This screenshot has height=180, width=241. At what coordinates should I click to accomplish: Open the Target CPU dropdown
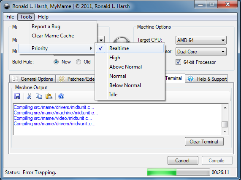click(x=201, y=40)
